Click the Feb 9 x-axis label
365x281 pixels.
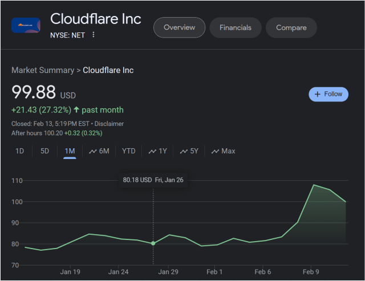(311, 272)
